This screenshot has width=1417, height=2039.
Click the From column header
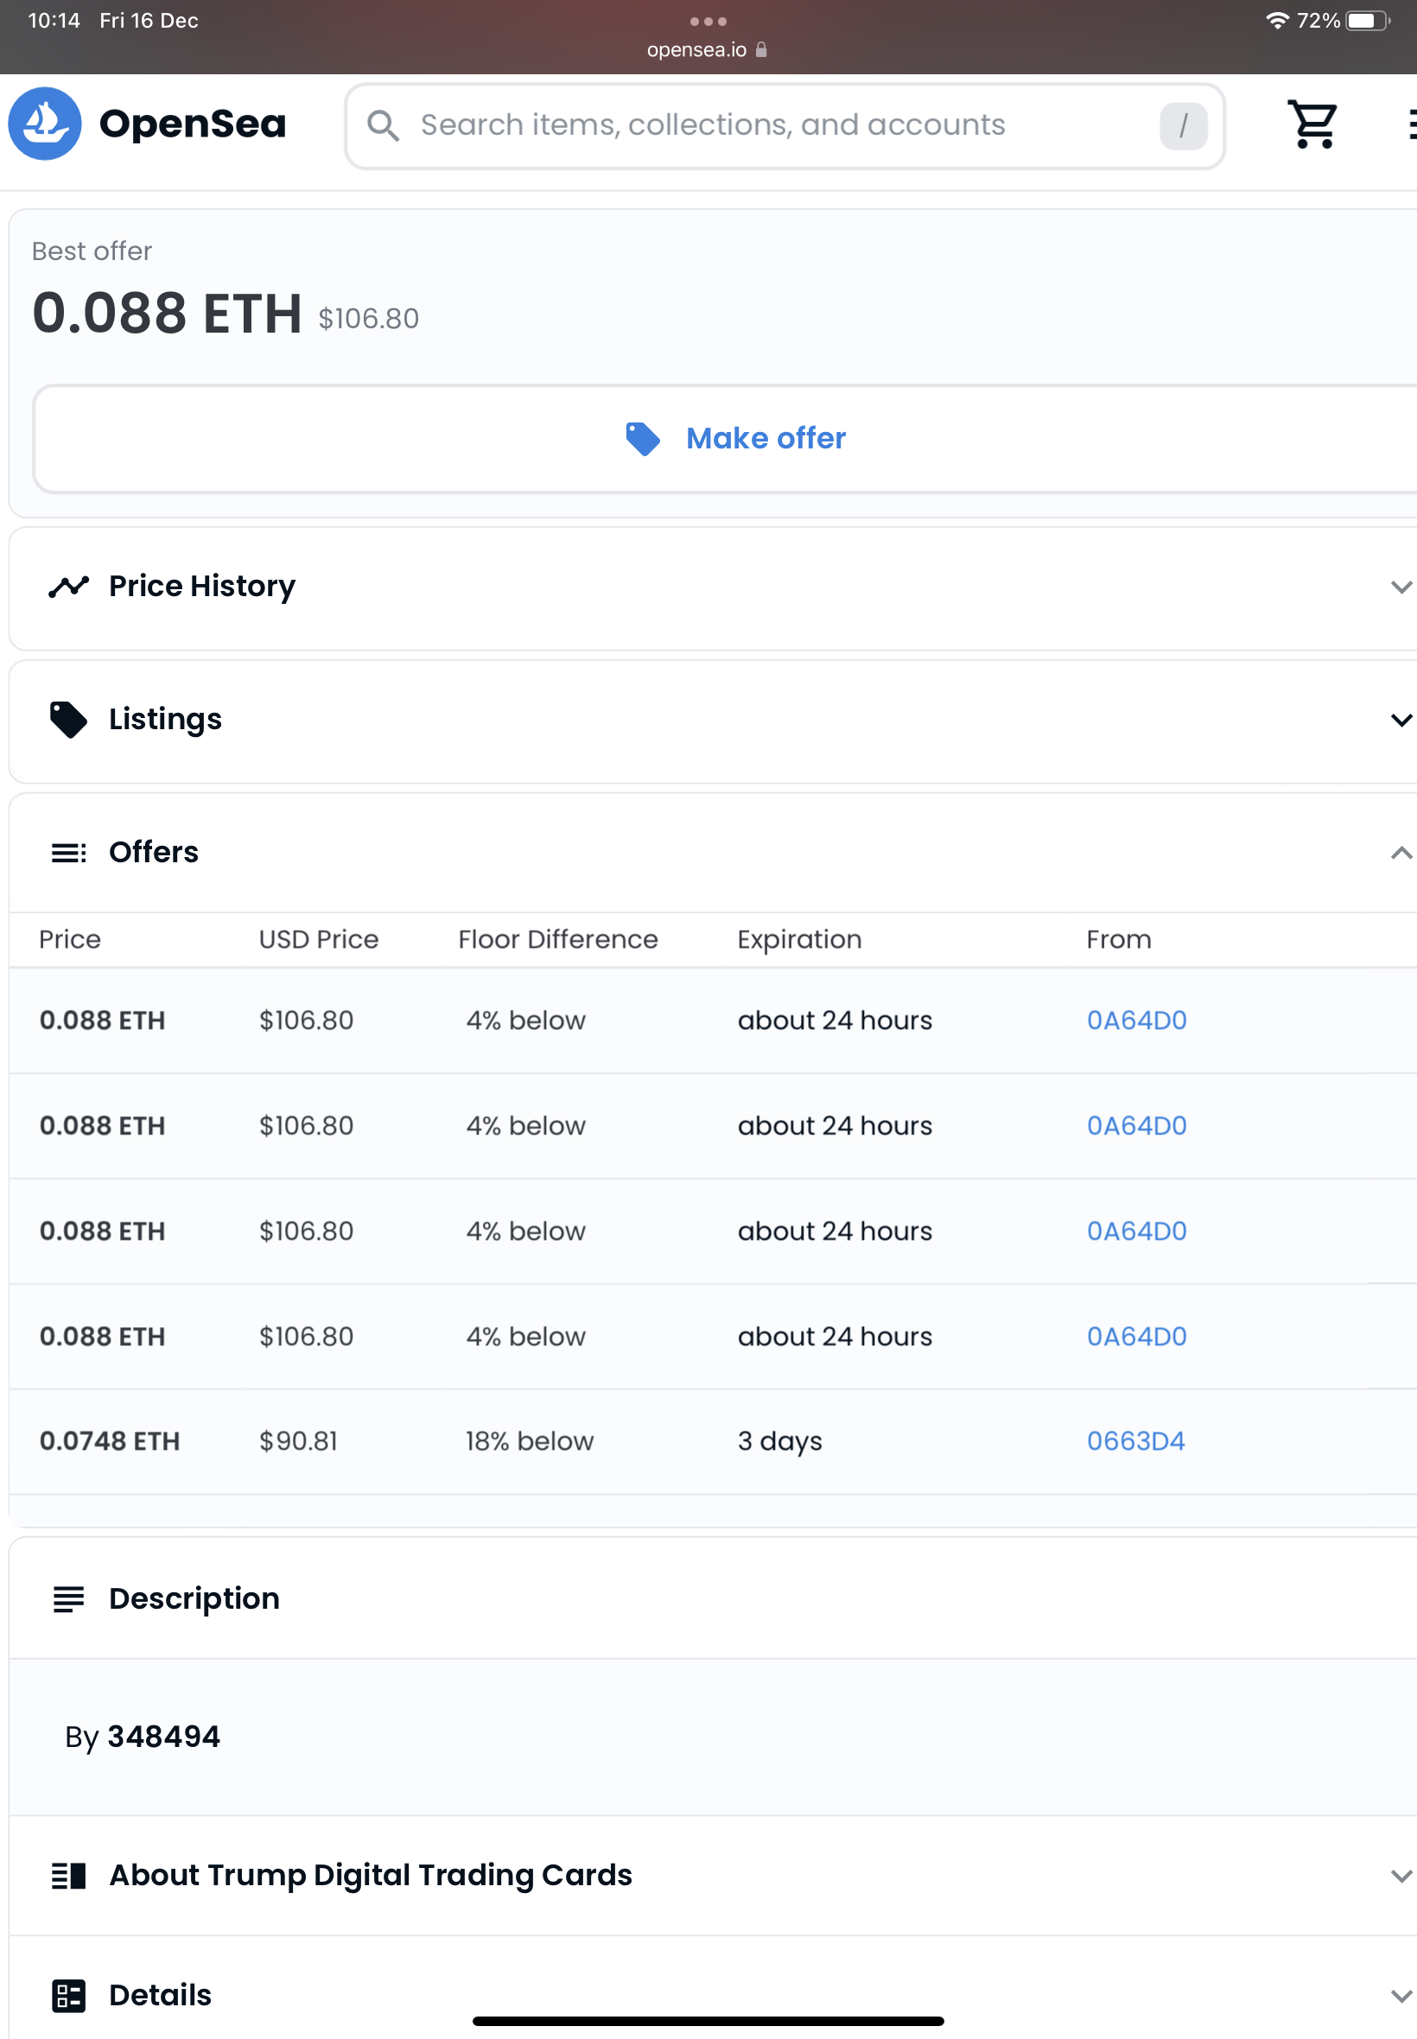coord(1119,939)
